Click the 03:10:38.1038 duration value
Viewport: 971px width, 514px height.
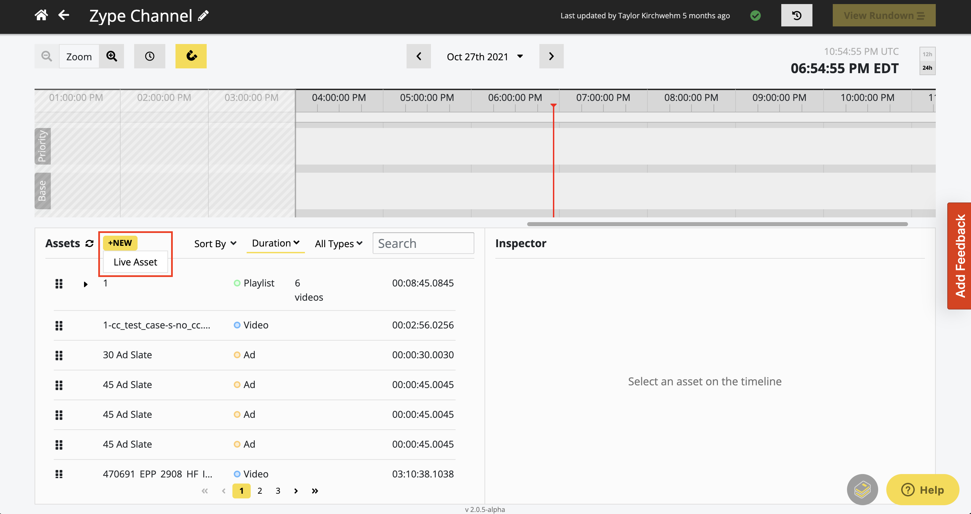point(423,474)
